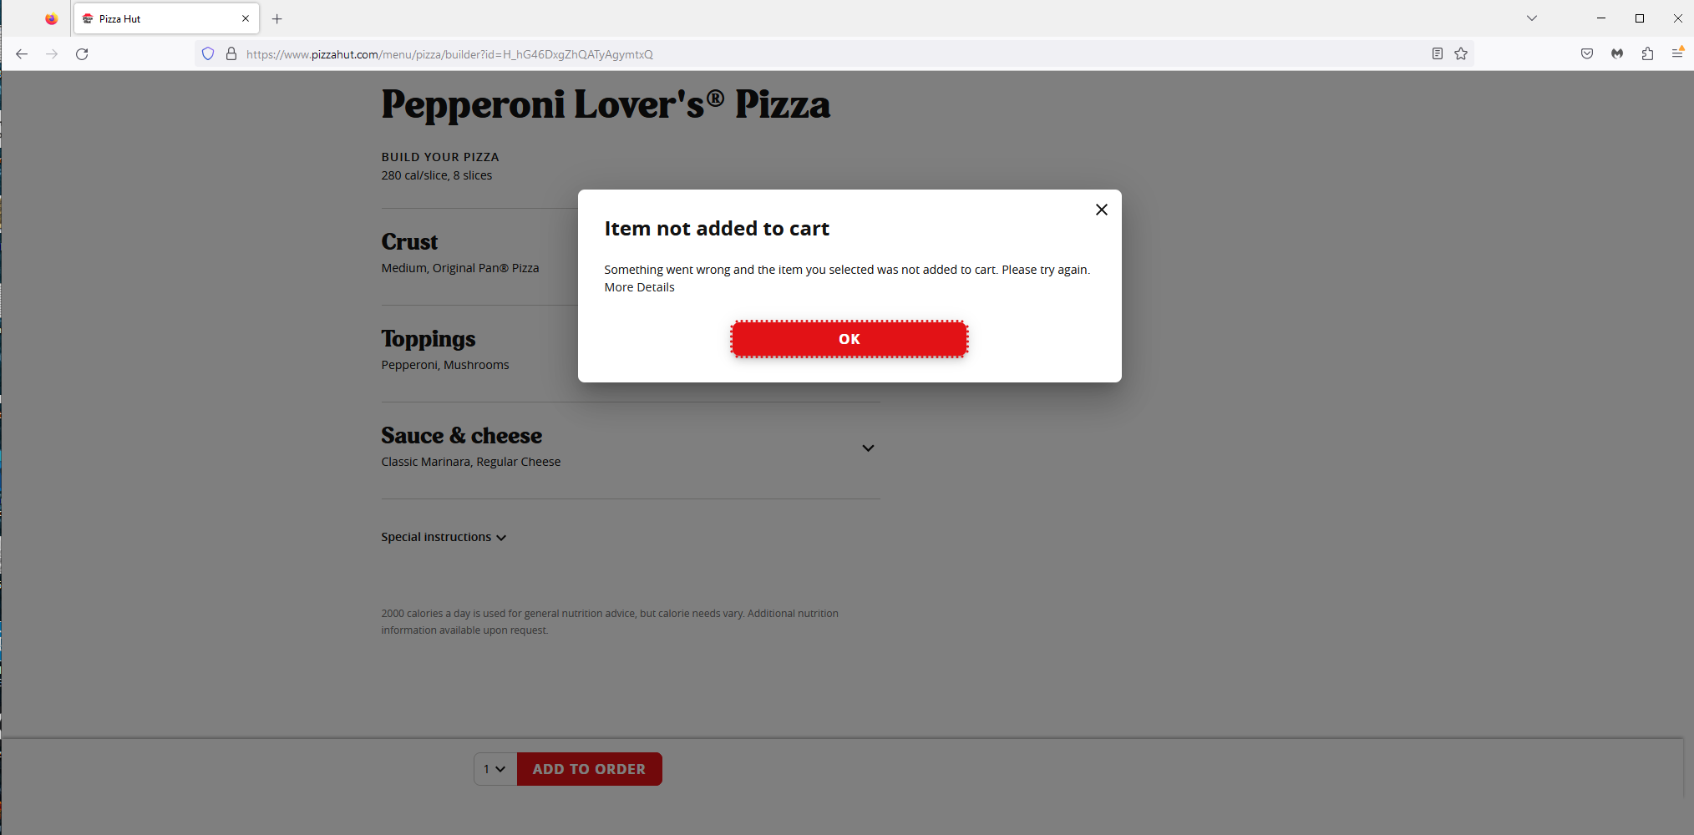
Task: Open a new browser tab
Action: tap(277, 18)
